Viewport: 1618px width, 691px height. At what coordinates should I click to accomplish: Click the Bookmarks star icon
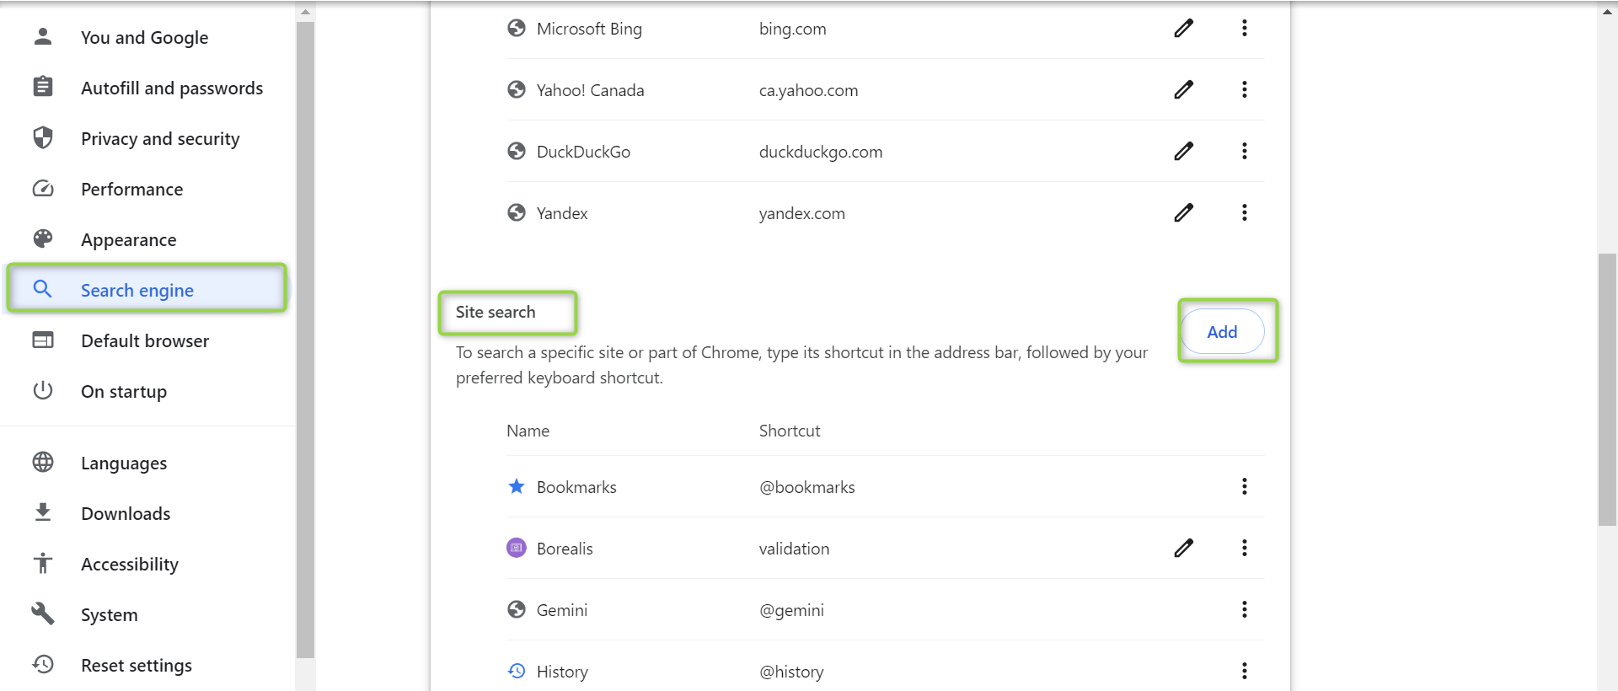pyautogui.click(x=517, y=486)
